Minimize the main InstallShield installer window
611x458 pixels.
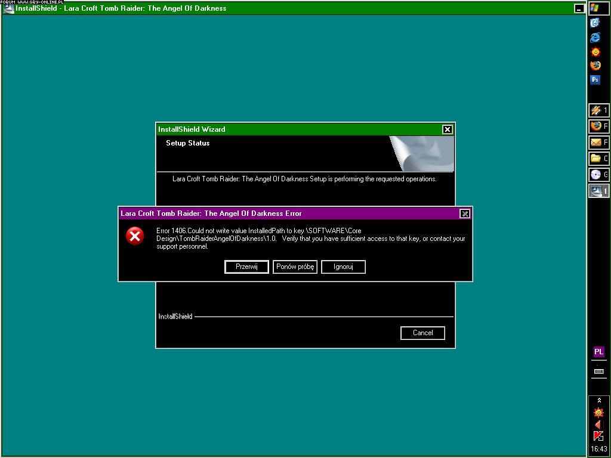(579, 8)
